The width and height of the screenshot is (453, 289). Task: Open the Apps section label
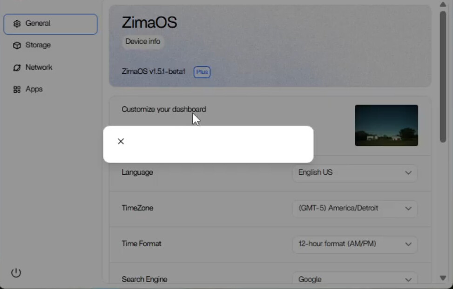(34, 89)
